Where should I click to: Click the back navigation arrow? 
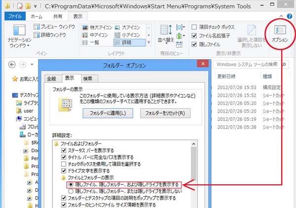click(x=12, y=65)
